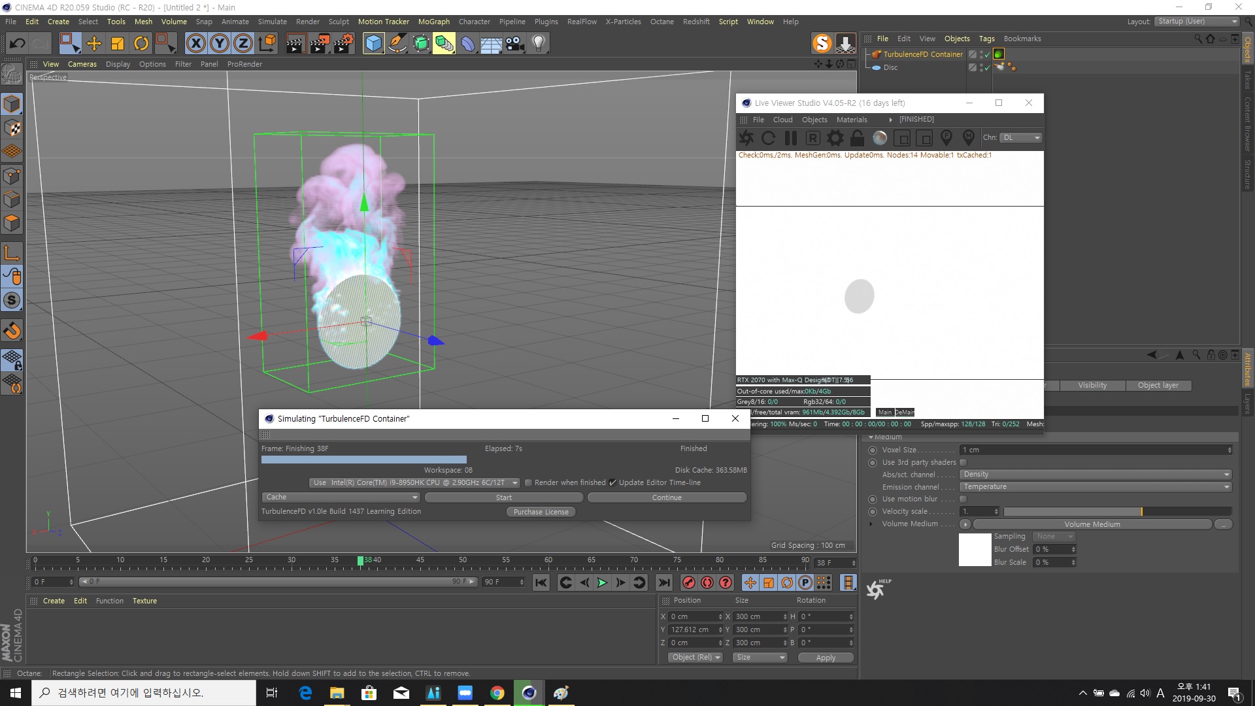Open Abs/sct. channel Density dropdown
The width and height of the screenshot is (1255, 706).
pos(1096,475)
